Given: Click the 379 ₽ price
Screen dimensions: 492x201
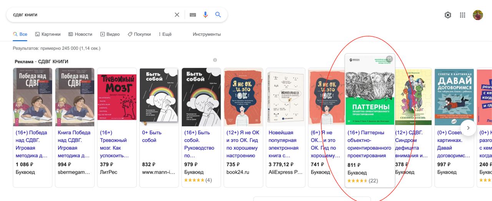Looking at the screenshot, I should tap(106, 164).
